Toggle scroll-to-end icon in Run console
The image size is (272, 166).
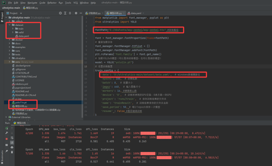coord(12,143)
